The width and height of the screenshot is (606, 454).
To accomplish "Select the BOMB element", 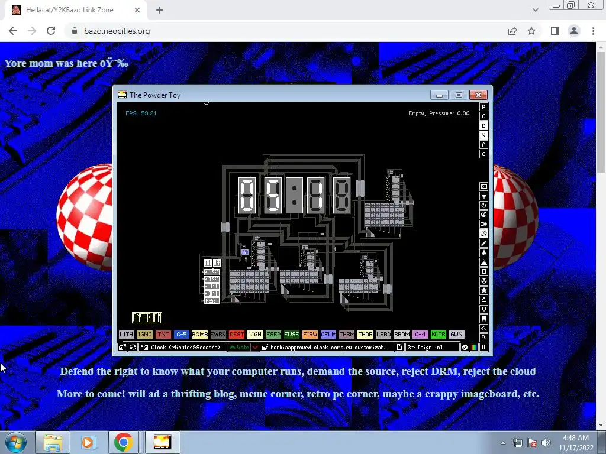I will click(x=200, y=335).
